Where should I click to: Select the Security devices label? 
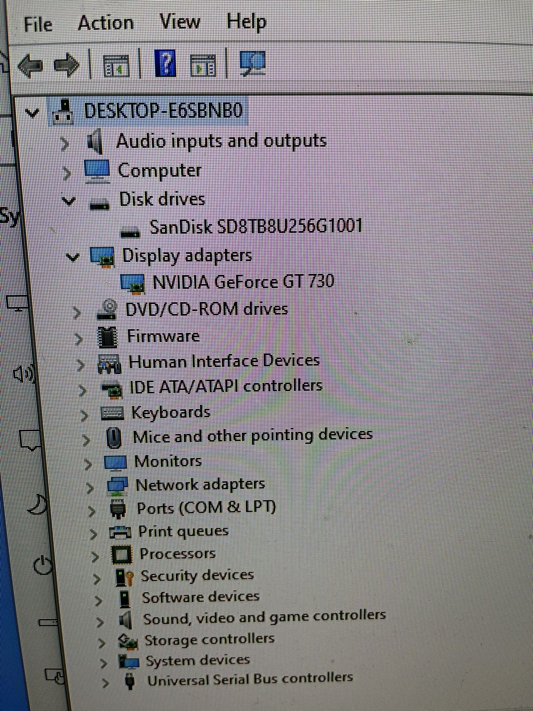coord(197,575)
